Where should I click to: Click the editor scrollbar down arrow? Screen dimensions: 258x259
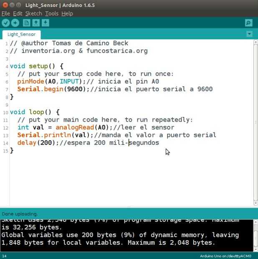point(255,203)
